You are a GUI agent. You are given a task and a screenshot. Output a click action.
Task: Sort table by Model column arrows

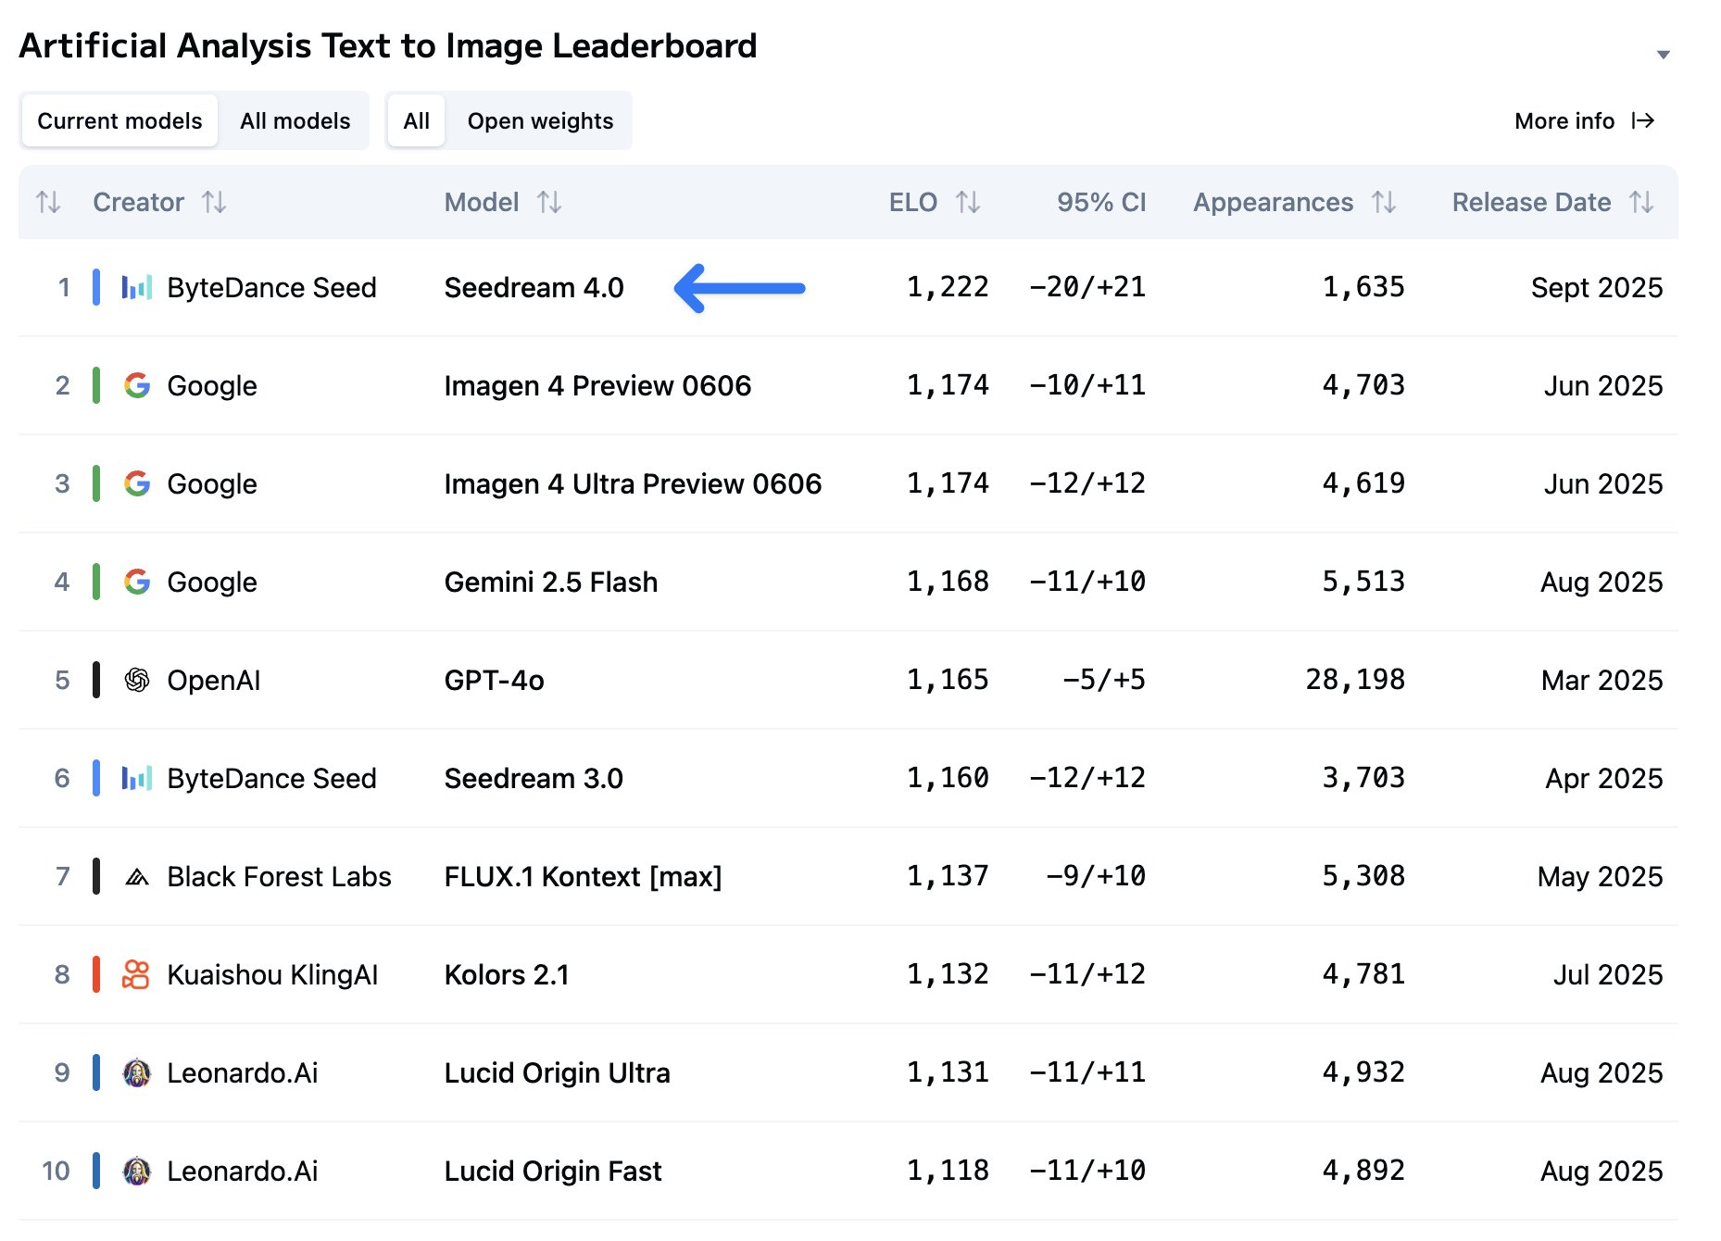click(x=549, y=202)
